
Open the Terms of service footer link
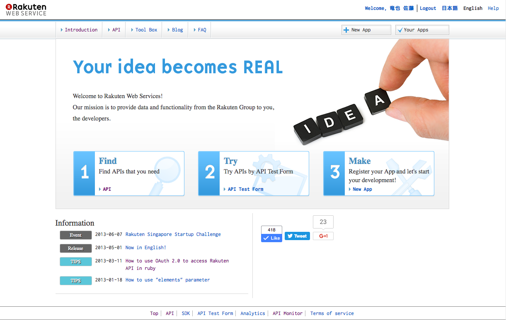[x=332, y=313]
